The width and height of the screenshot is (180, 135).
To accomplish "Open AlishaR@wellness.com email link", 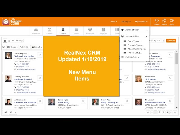I will tap(27, 69).
